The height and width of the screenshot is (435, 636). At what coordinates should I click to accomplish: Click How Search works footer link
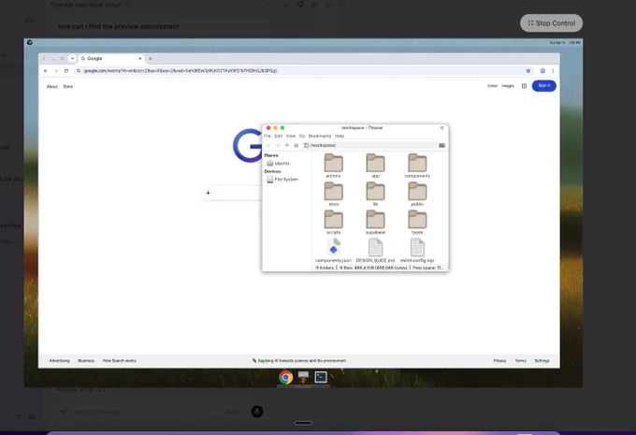pyautogui.click(x=120, y=361)
